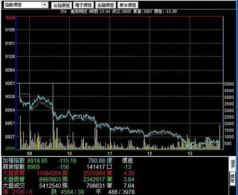Click the buy orders count 2525984

pyautogui.click(x=94, y=173)
